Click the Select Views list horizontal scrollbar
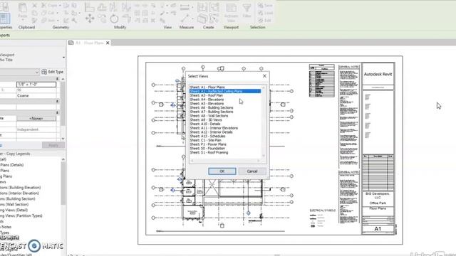 click(225, 161)
